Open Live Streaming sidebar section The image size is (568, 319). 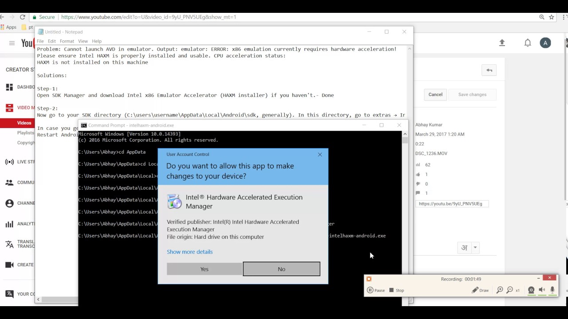(x=20, y=162)
